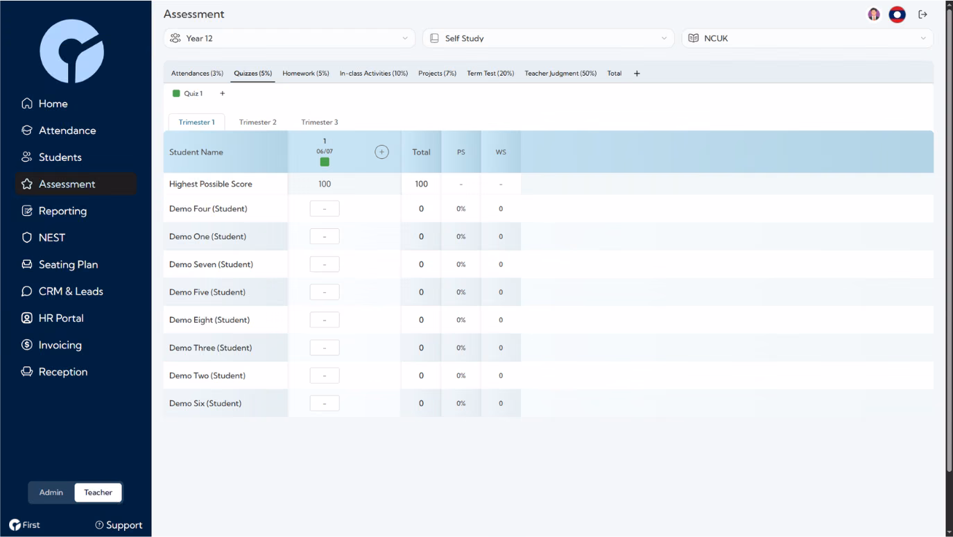The image size is (953, 537).
Task: Click the green Quiz 1 color swatch
Action: (176, 93)
